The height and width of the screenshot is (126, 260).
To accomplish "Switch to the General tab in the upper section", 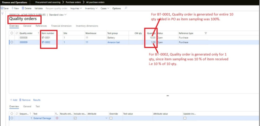I will coord(27,26).
